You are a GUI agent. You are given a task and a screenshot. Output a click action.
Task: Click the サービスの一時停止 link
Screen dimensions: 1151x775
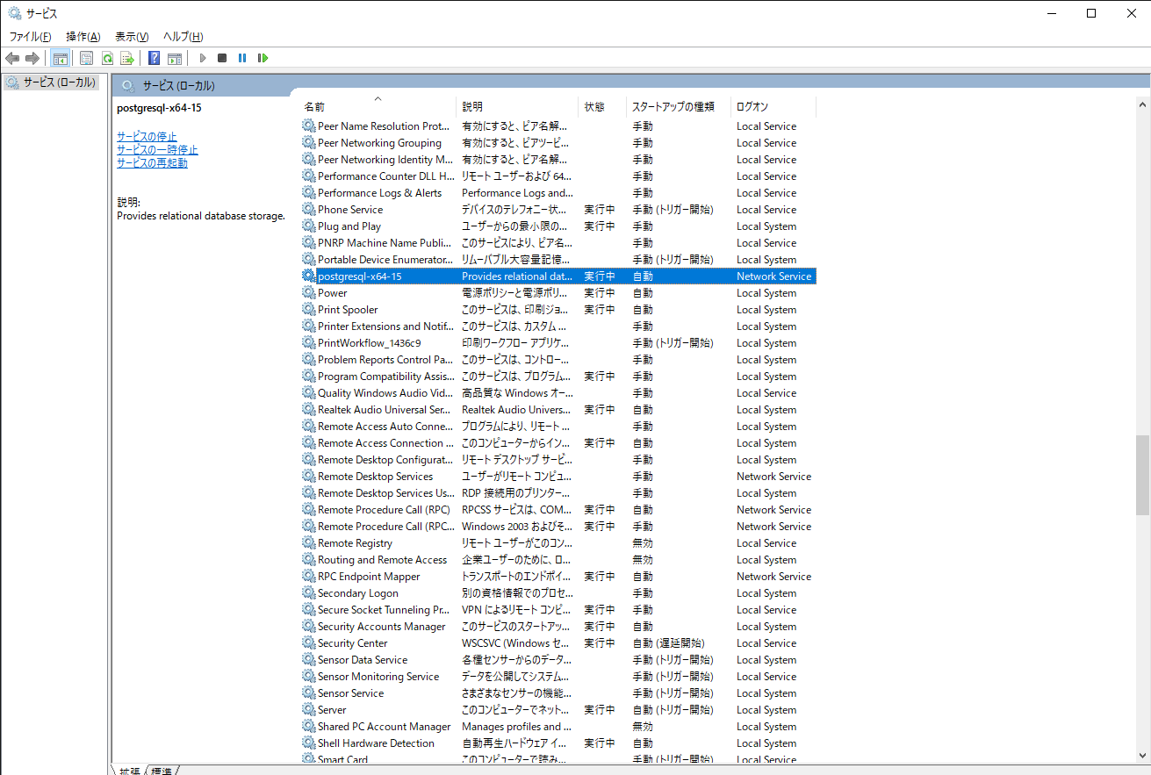pyautogui.click(x=157, y=149)
